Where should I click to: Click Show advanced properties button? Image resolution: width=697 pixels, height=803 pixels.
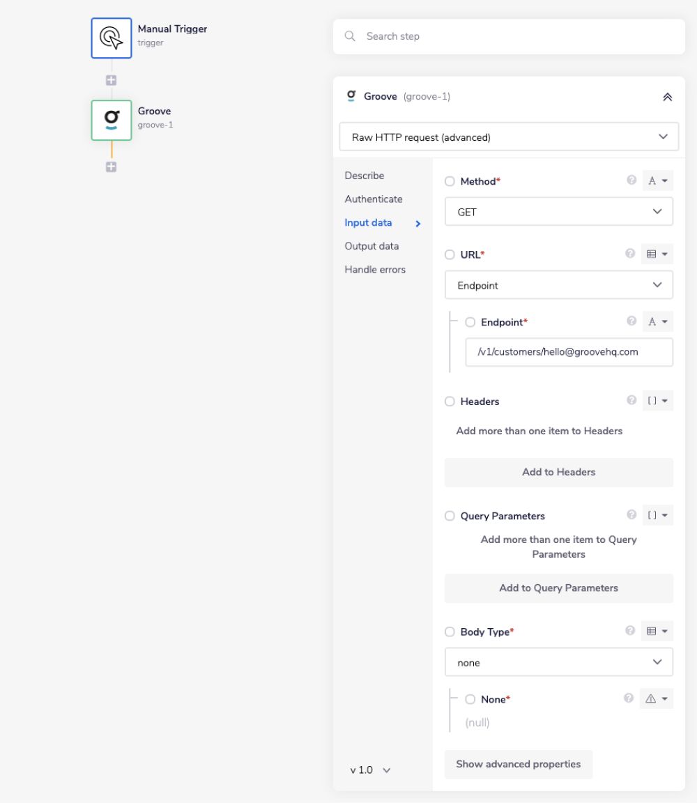tap(518, 764)
